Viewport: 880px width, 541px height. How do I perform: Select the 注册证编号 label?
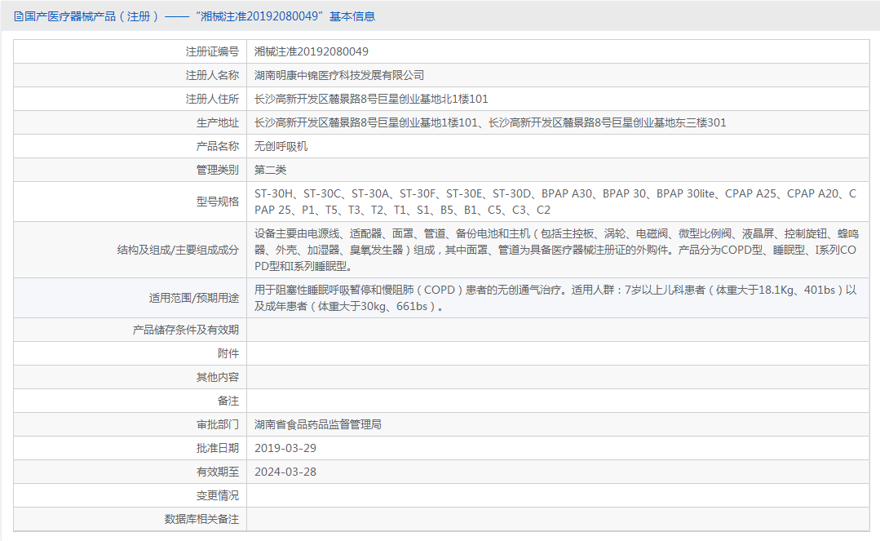pos(212,51)
